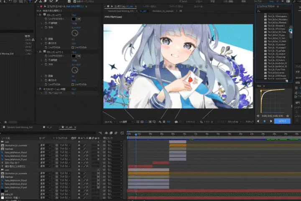Open the first Drop Shadow shadow color swatch

click(74, 19)
